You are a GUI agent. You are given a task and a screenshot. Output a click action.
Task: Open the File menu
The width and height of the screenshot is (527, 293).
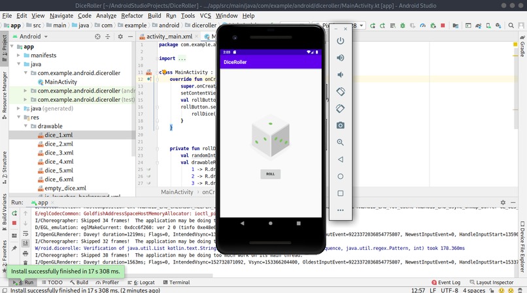click(x=7, y=16)
